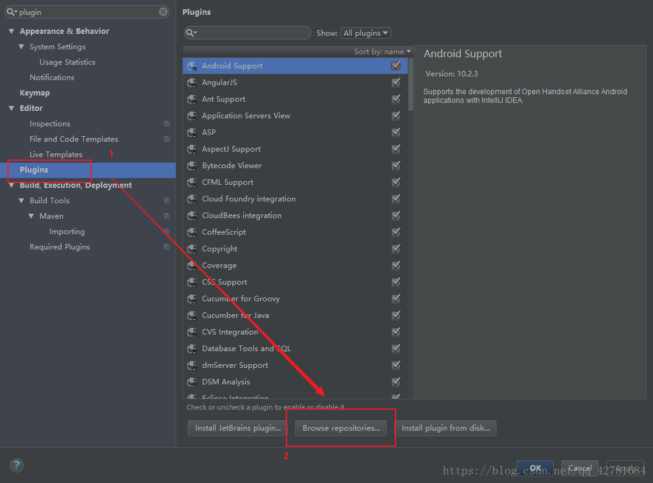Click the AngularJS plugin icon
This screenshot has height=483, width=653.
192,83
